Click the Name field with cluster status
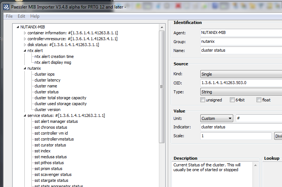 [x=241, y=50]
